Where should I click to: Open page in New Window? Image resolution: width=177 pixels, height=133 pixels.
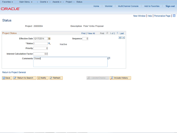point(139,16)
